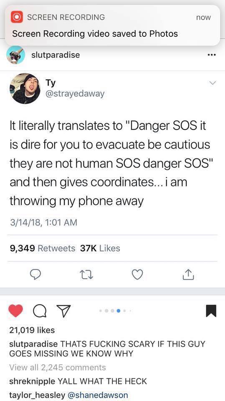The width and height of the screenshot is (225, 401).
Task: Expand the tweet chevron dropdown arrow
Action: (x=212, y=83)
